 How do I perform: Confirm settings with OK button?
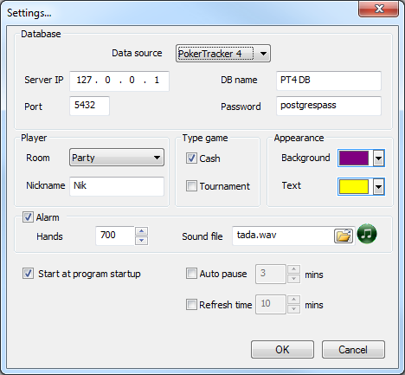coord(282,350)
